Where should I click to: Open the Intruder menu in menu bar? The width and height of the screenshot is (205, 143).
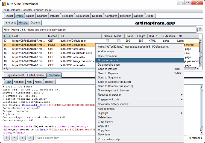(15, 10)
